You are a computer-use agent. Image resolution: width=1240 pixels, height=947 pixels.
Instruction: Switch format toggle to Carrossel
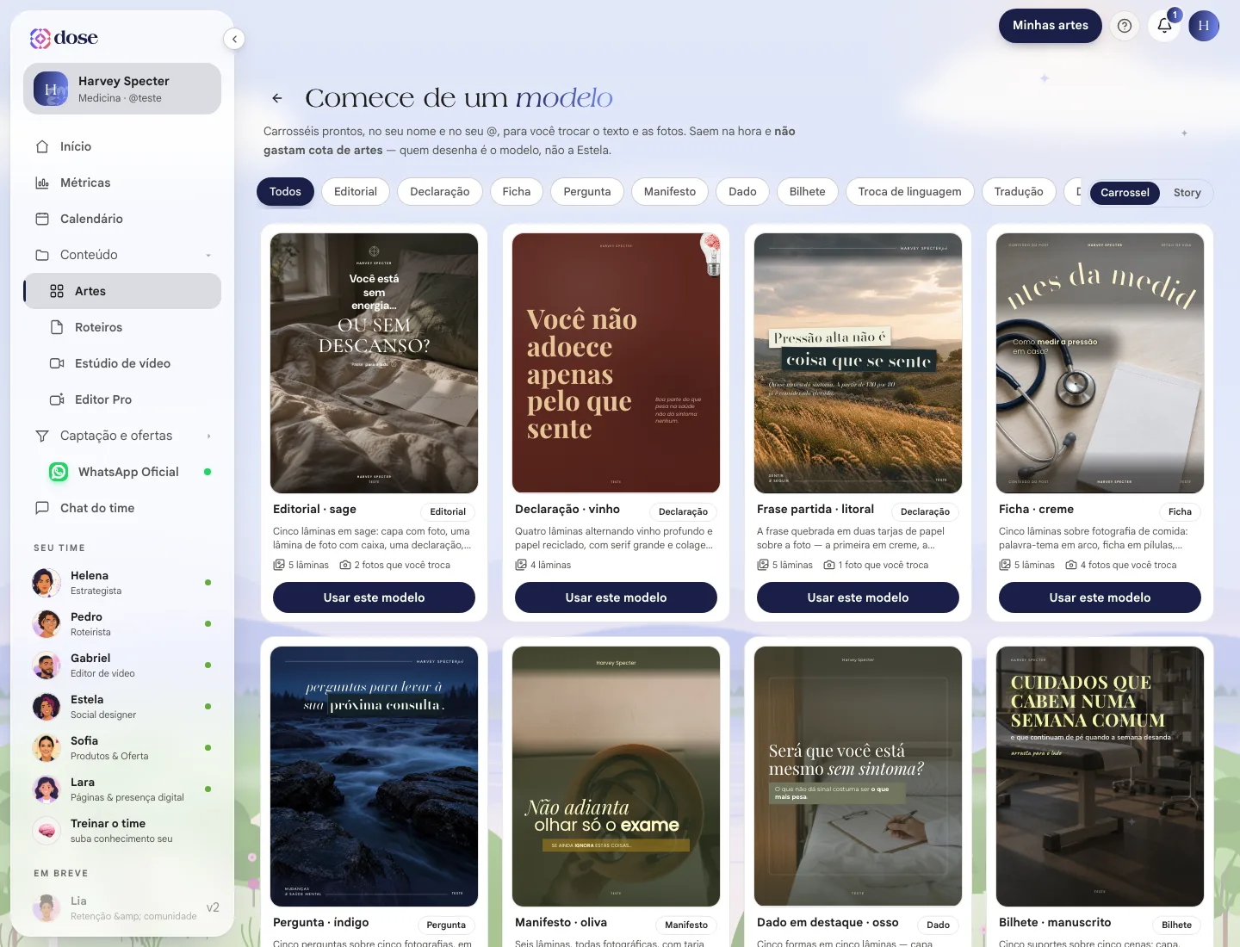point(1125,193)
